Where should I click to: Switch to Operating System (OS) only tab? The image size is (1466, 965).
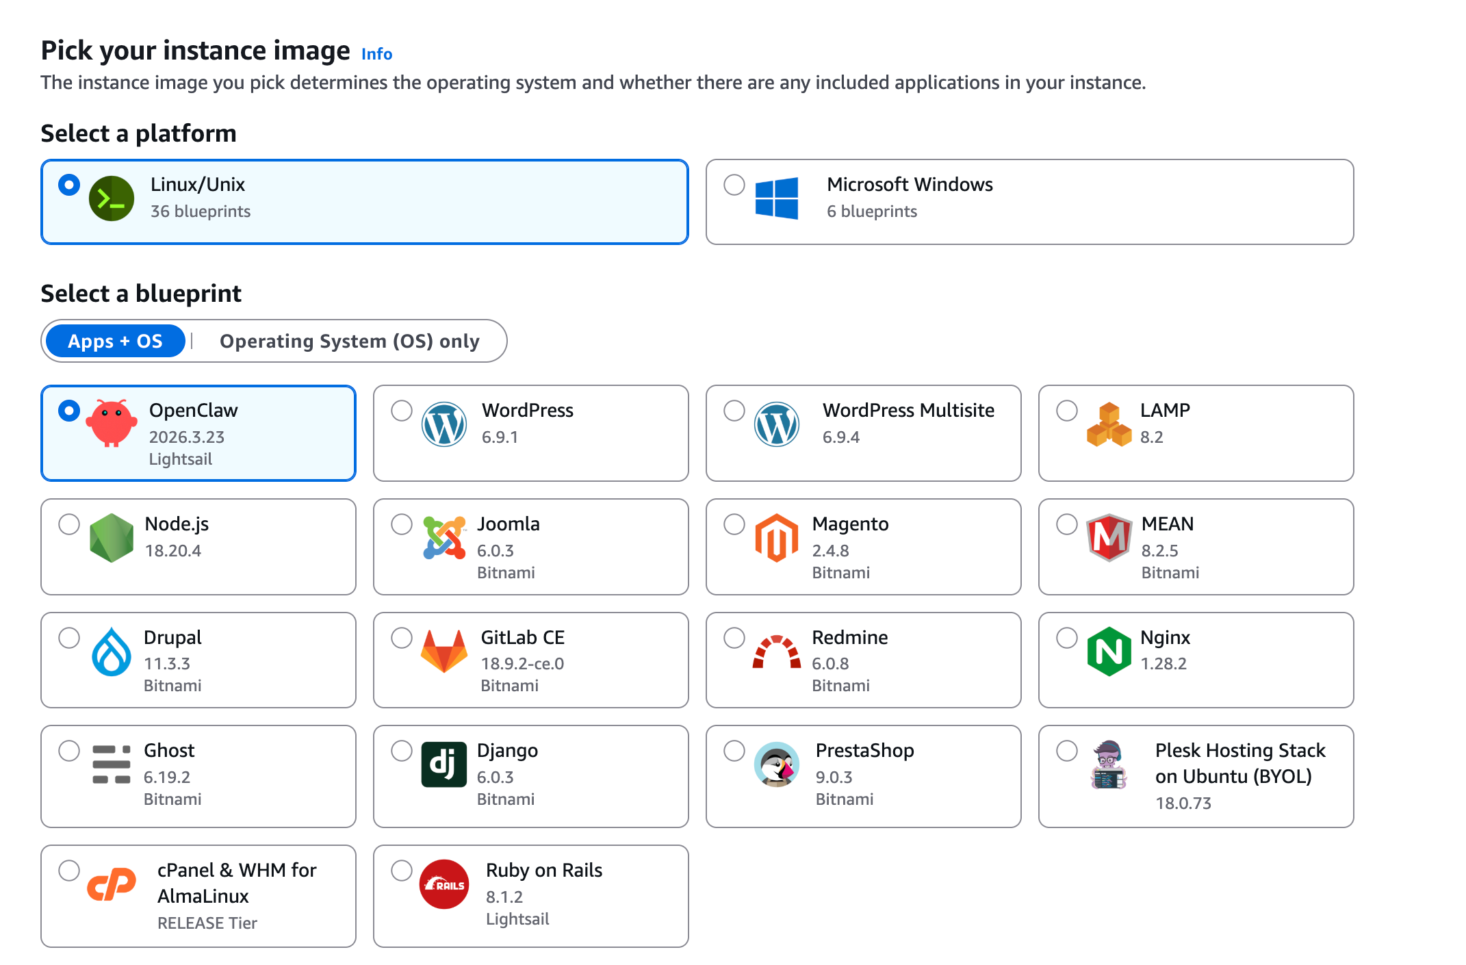point(349,341)
